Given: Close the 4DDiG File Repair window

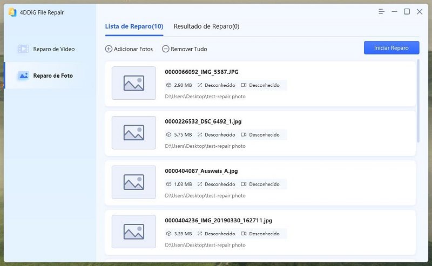Looking at the screenshot, I should point(420,11).
